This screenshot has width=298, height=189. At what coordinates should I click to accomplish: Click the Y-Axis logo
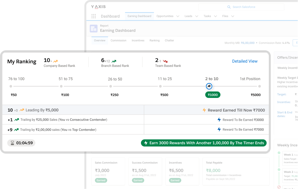(98, 7)
